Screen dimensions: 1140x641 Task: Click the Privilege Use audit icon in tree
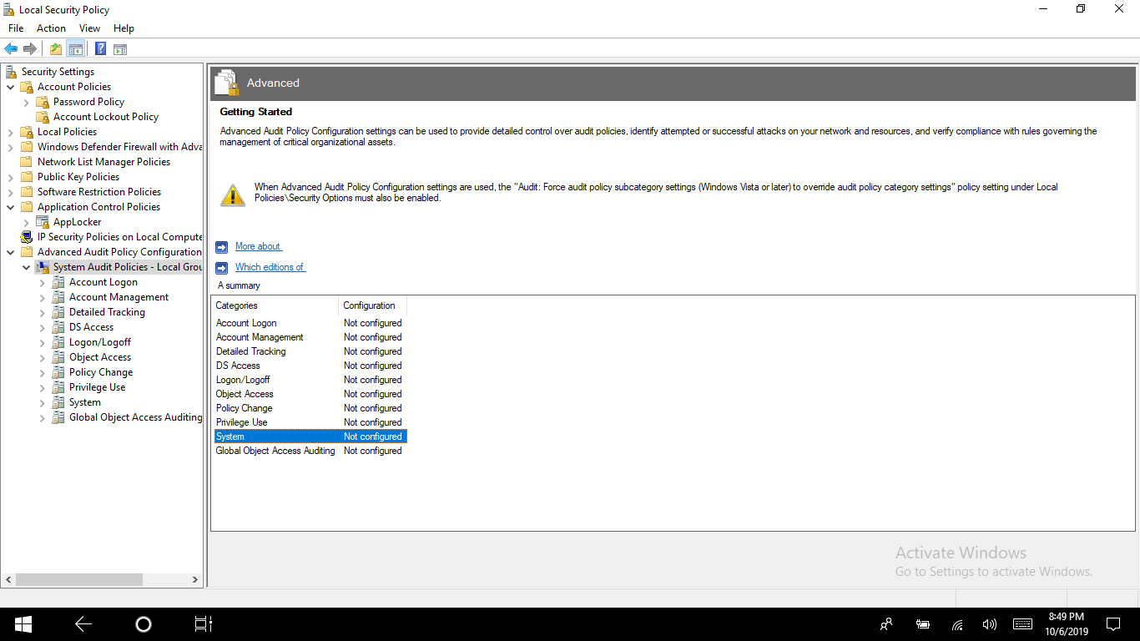[x=58, y=387]
